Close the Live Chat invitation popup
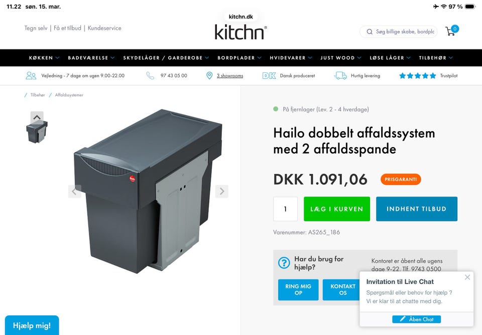The width and height of the screenshot is (482, 335). (467, 277)
